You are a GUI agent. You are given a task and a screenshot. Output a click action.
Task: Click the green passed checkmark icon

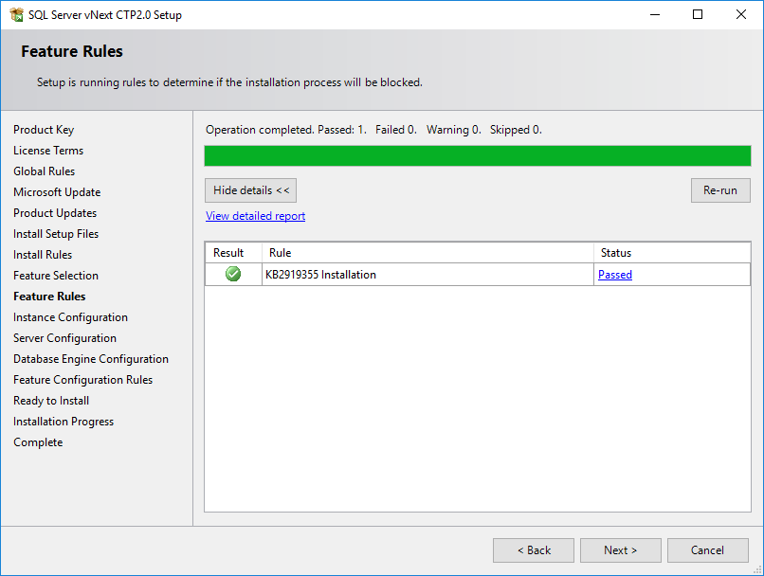[233, 274]
